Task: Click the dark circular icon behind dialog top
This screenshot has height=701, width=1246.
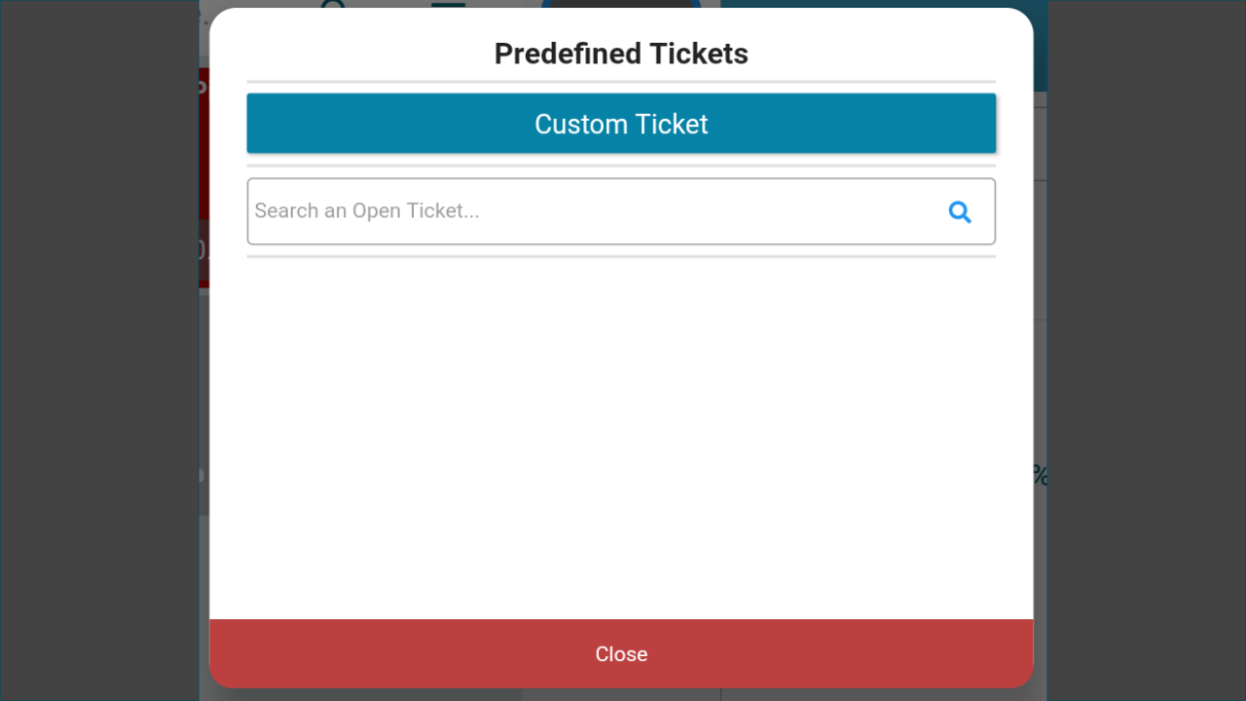Action: pos(621,4)
